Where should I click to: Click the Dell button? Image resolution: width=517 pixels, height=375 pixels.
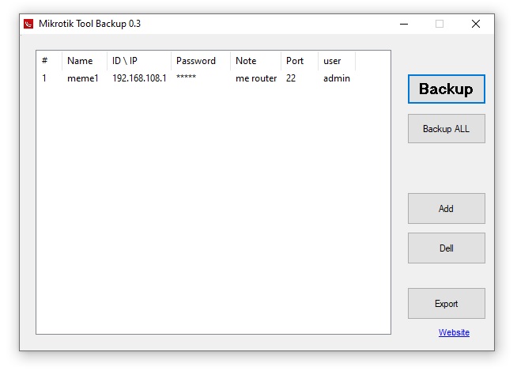tap(447, 248)
